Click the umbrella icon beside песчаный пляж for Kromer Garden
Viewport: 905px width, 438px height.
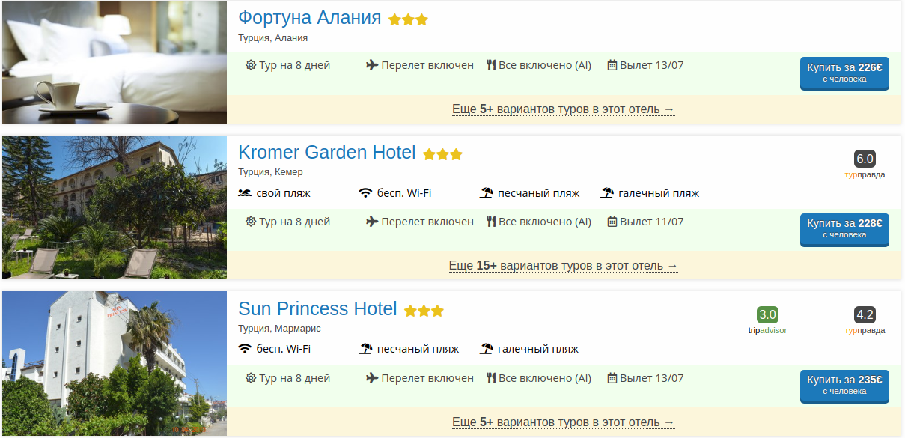(487, 193)
